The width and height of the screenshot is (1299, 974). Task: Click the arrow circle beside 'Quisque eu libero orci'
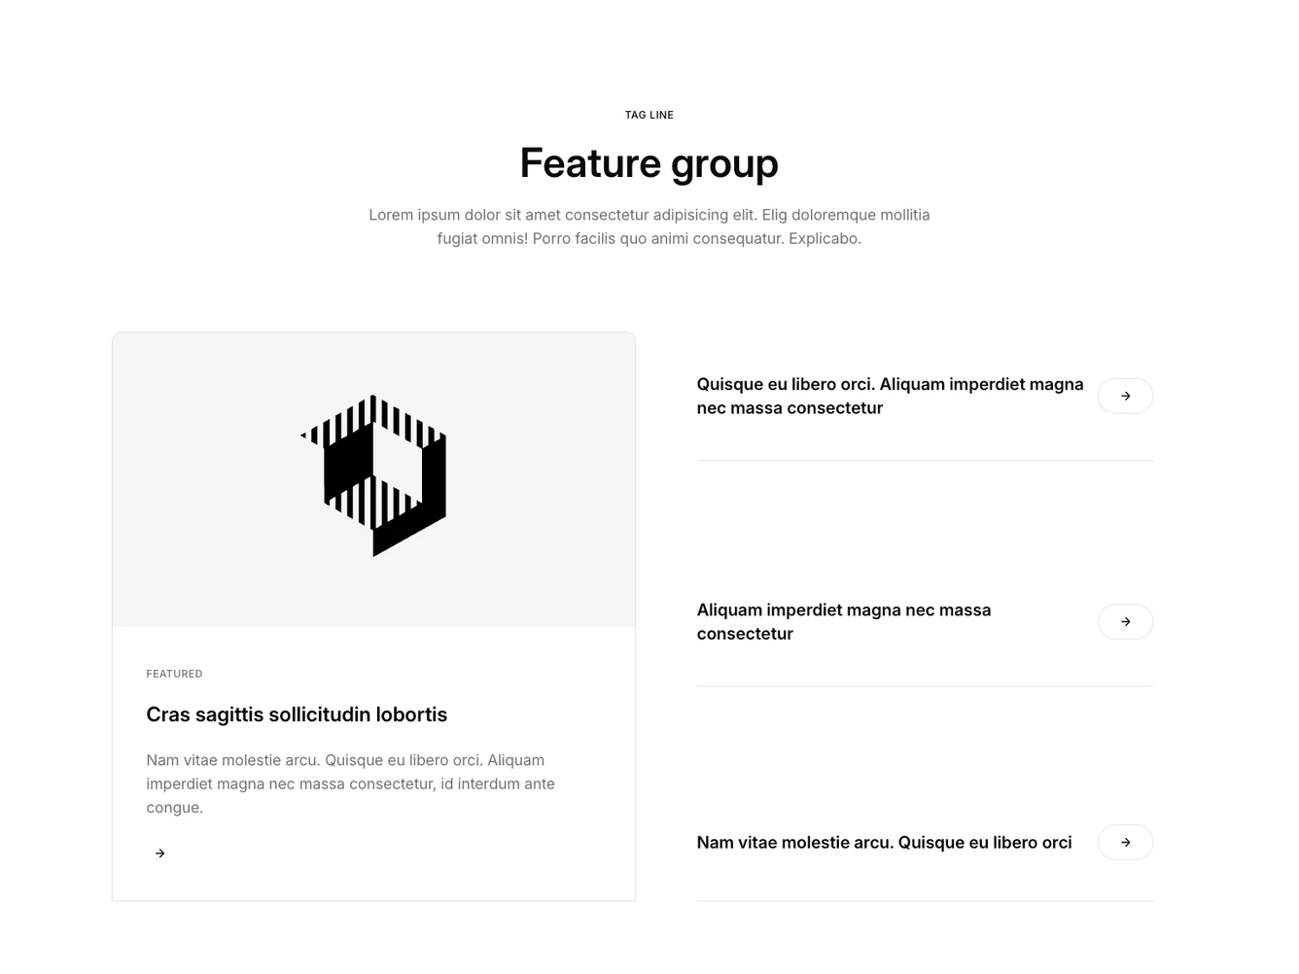click(x=1125, y=396)
